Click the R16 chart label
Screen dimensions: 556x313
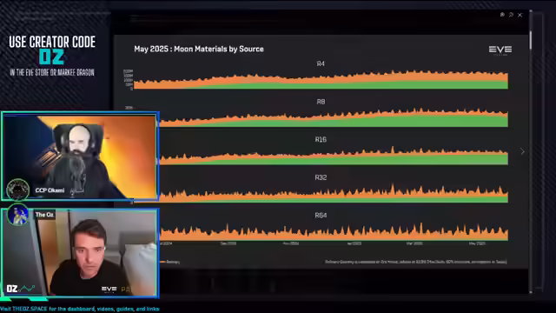click(x=321, y=139)
